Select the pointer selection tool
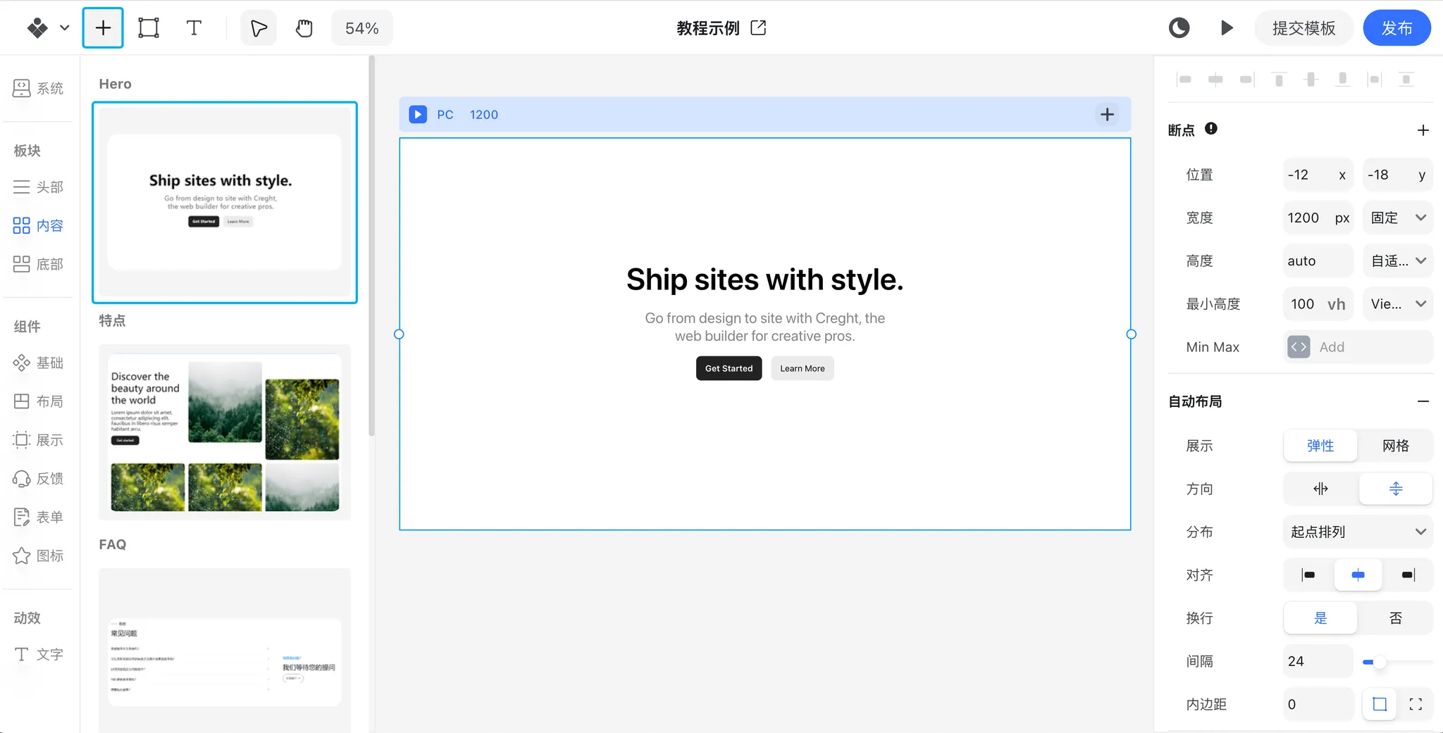 pyautogui.click(x=259, y=28)
